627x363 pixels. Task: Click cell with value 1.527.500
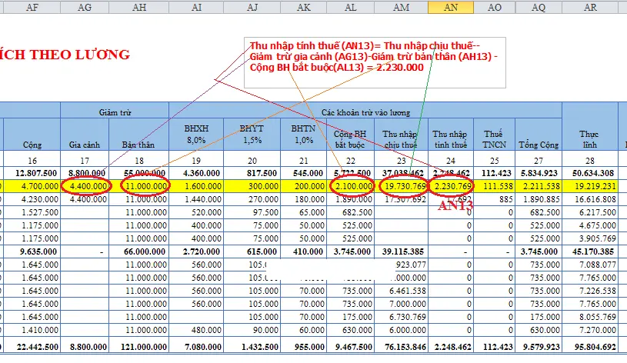point(32,212)
